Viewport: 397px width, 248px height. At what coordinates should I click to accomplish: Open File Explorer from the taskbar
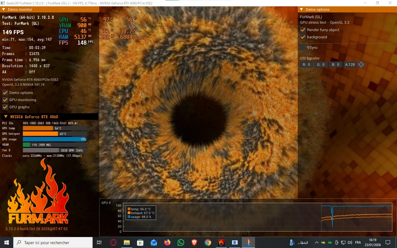pyautogui.click(x=127, y=242)
